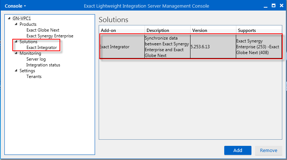The height and width of the screenshot is (160, 287).
Task: Select Products node in tree
Action: pyautogui.click(x=28, y=24)
